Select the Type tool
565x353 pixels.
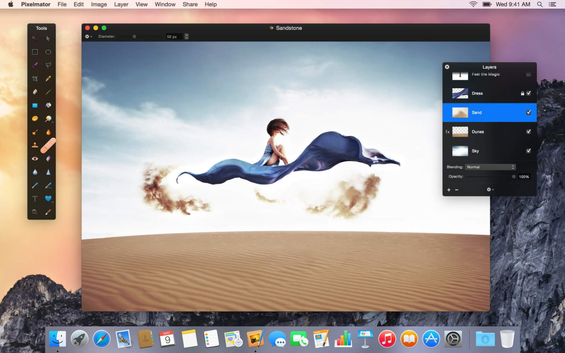coord(34,199)
